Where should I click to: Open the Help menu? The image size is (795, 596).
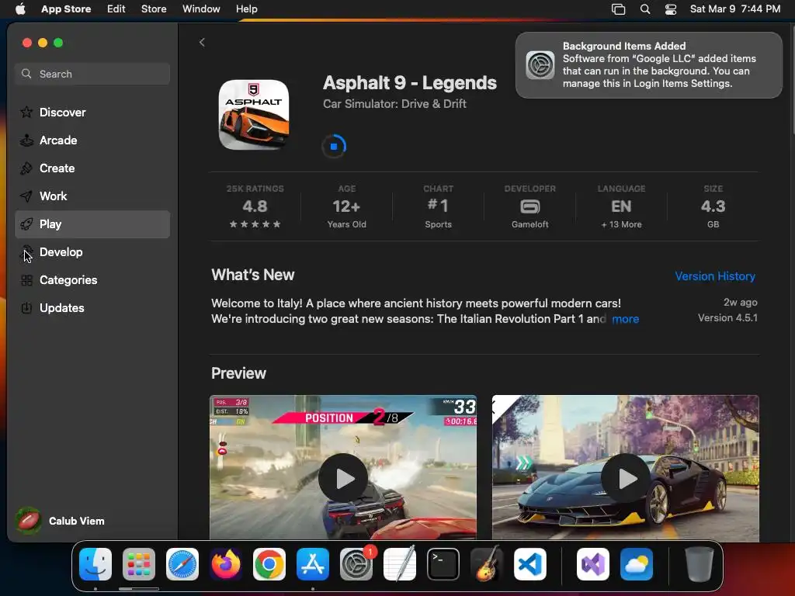(246, 9)
